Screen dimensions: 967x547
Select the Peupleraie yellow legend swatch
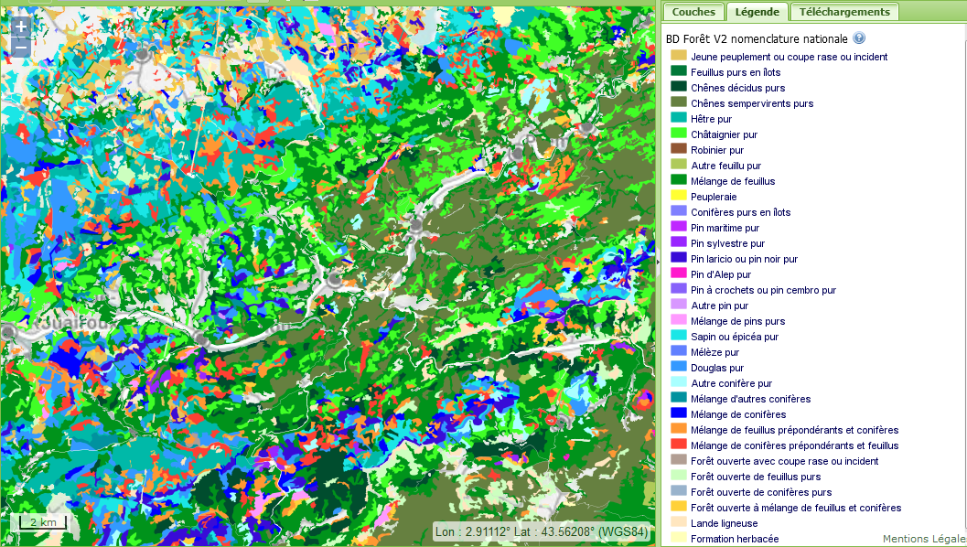coord(678,196)
